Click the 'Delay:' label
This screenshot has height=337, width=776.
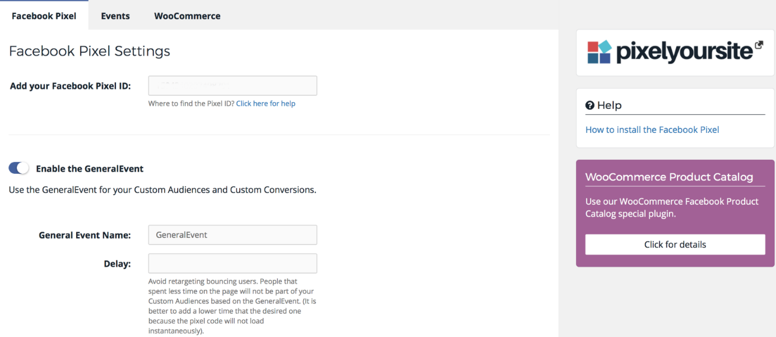click(117, 264)
